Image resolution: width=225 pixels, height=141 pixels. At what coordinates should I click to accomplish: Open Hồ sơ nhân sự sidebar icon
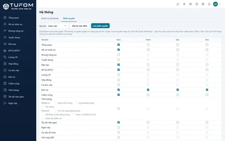(5, 24)
